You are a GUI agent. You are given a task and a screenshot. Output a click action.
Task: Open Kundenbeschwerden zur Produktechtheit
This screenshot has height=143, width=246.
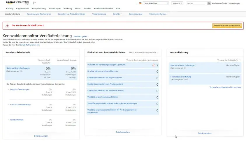(105, 77)
